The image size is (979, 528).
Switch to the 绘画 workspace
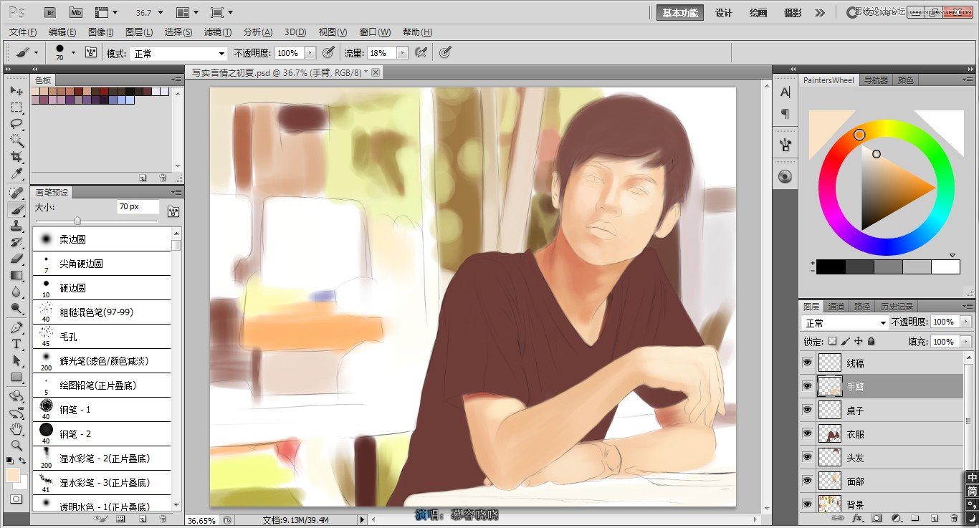pos(758,13)
